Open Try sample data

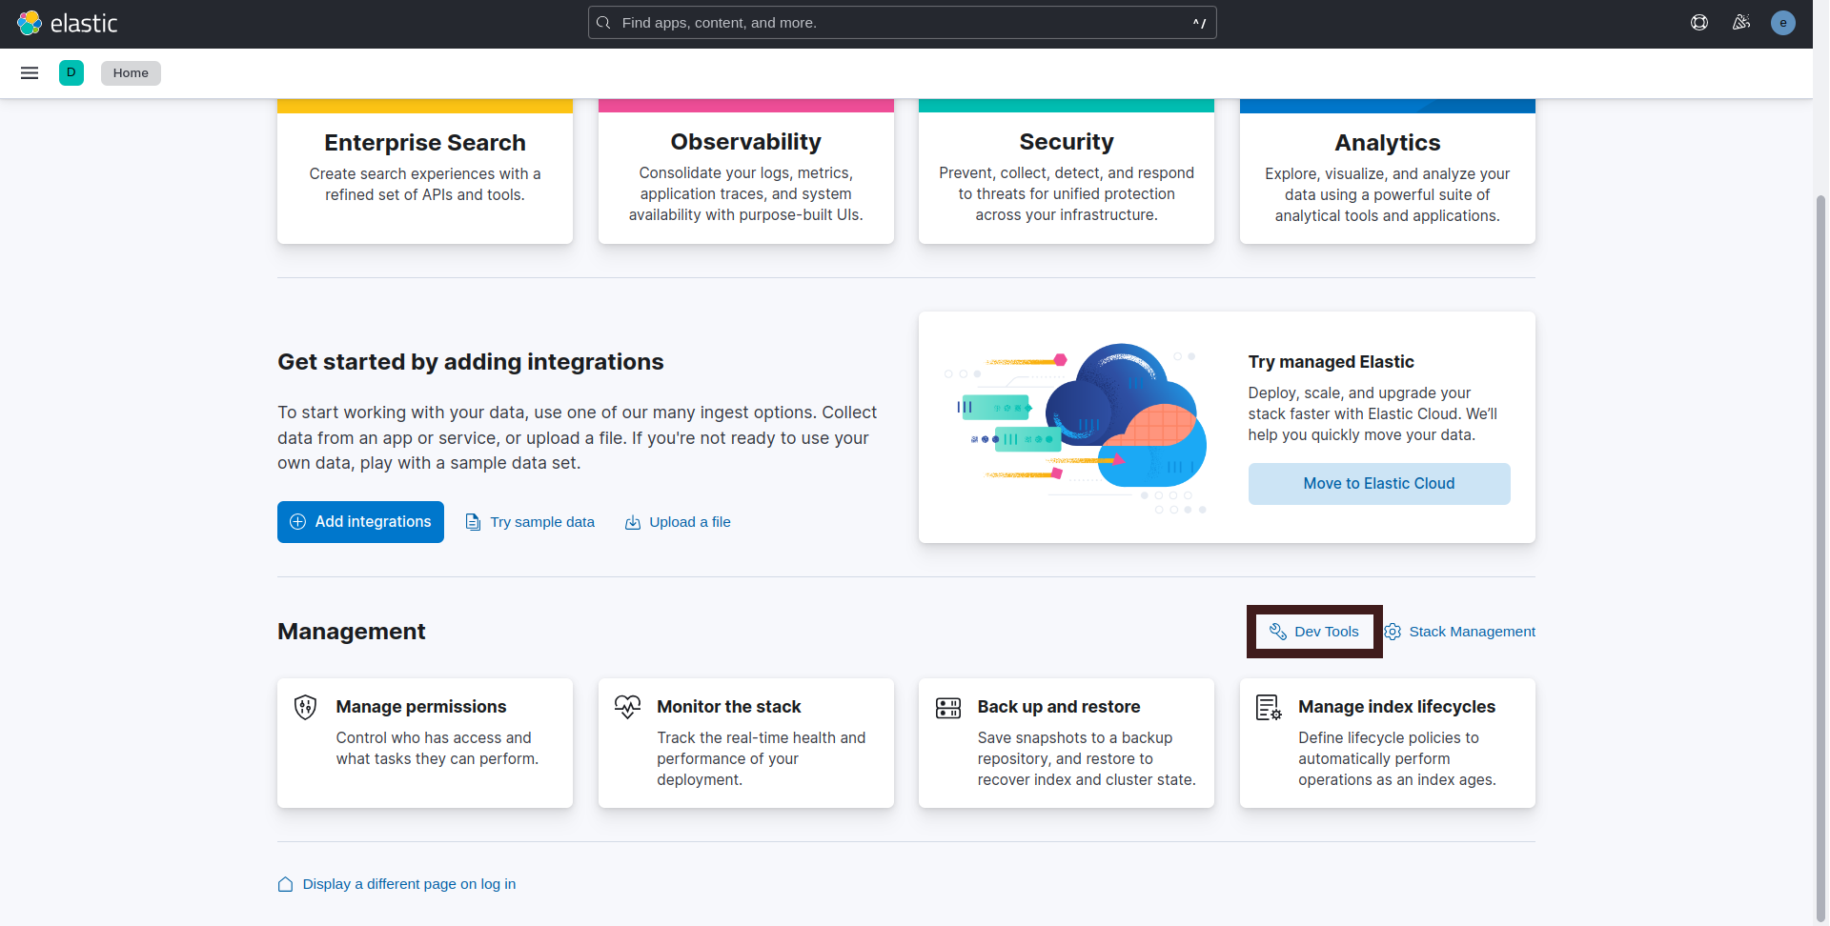pos(530,521)
